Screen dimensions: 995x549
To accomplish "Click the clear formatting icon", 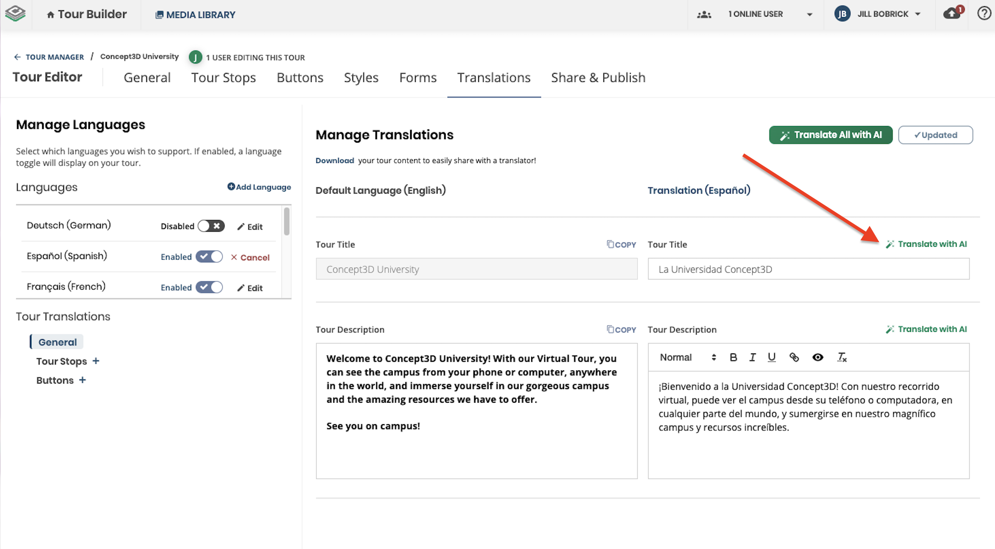I will (842, 357).
